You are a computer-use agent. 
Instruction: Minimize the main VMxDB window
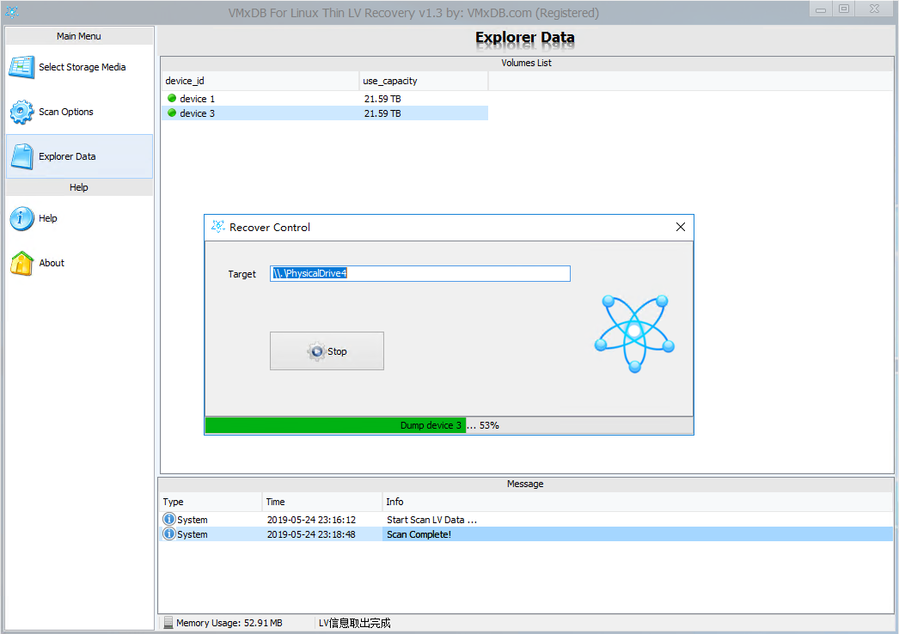pyautogui.click(x=821, y=9)
